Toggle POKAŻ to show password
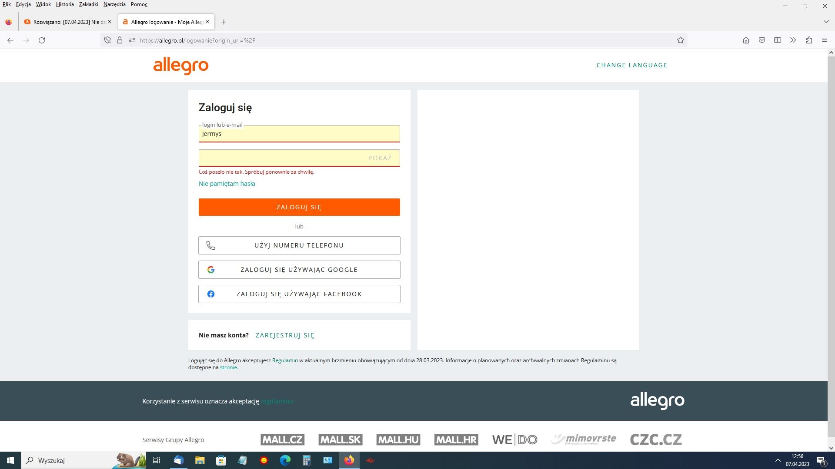The width and height of the screenshot is (835, 469). coord(380,158)
